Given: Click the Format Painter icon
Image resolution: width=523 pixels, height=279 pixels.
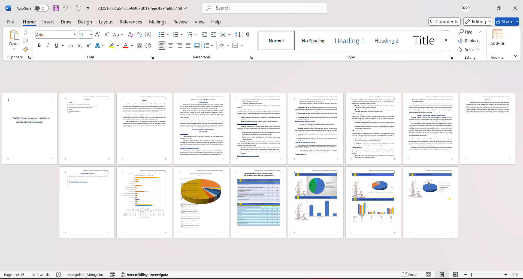Looking at the screenshot, I should coord(26,49).
